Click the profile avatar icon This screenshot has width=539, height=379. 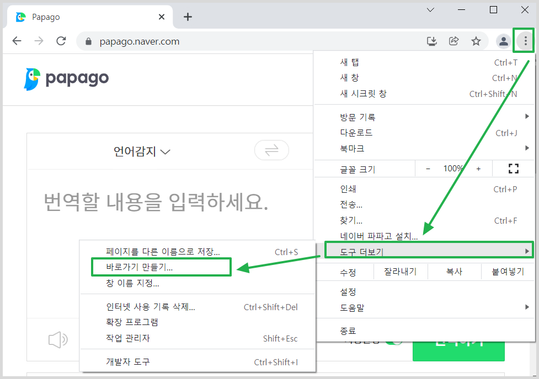504,41
